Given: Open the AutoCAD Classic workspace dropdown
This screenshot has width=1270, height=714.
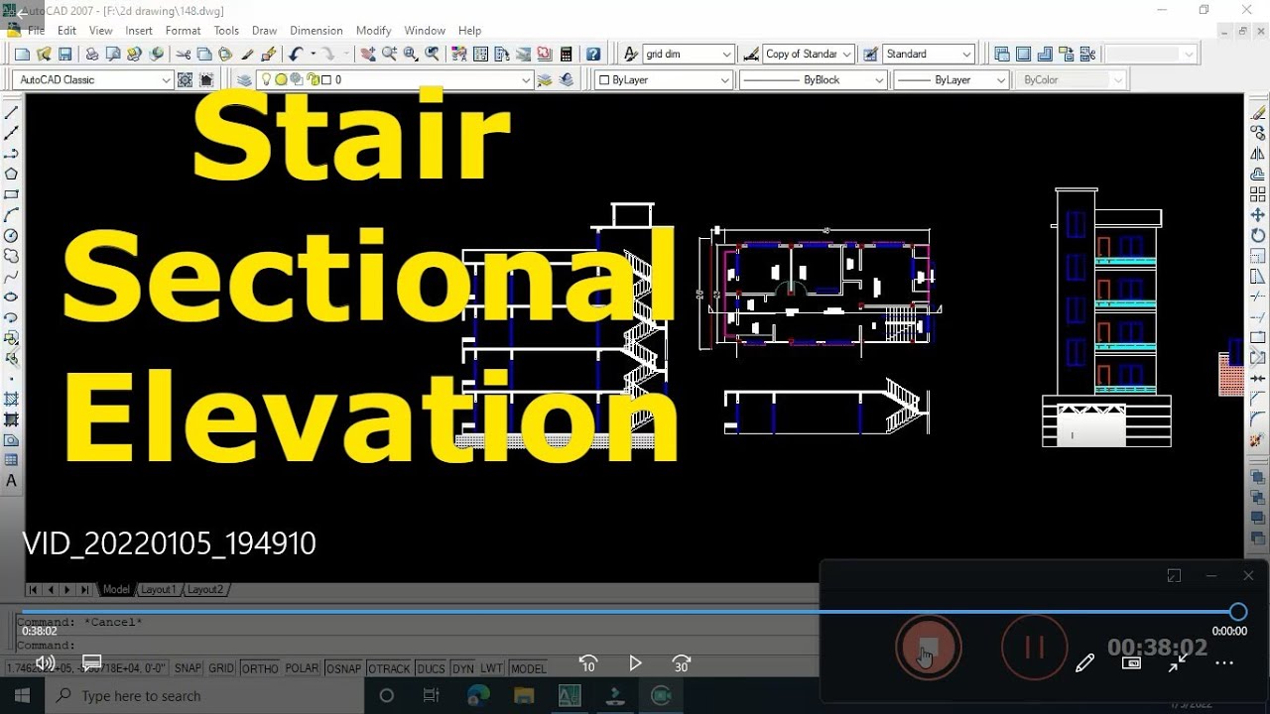Looking at the screenshot, I should [x=166, y=80].
